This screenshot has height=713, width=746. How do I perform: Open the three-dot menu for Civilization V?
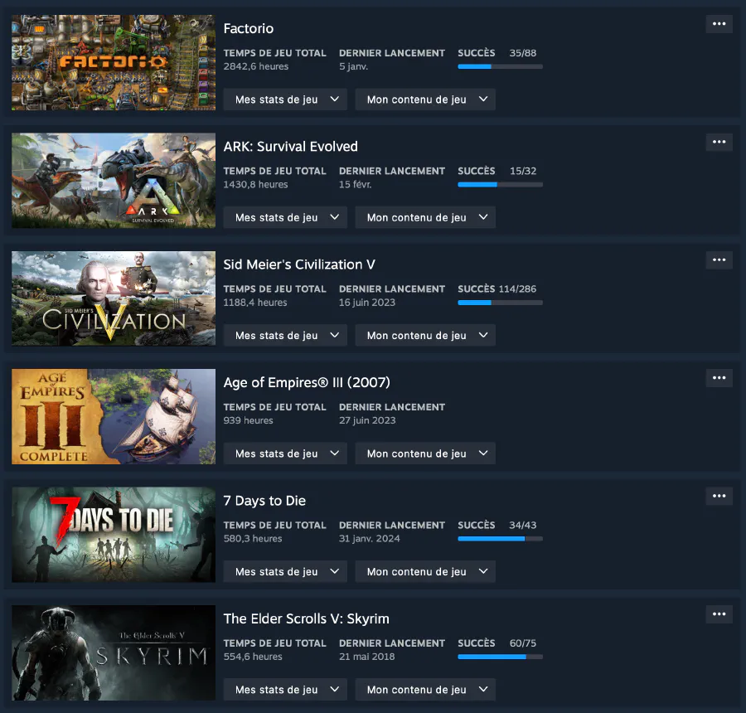point(719,260)
